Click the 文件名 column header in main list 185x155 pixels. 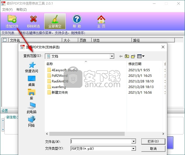point(35,40)
